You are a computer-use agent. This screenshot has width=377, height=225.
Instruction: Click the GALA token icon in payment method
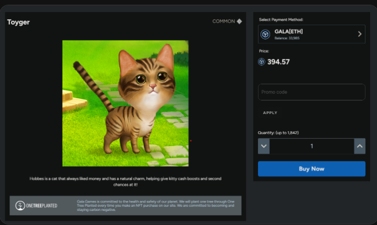tap(265, 34)
